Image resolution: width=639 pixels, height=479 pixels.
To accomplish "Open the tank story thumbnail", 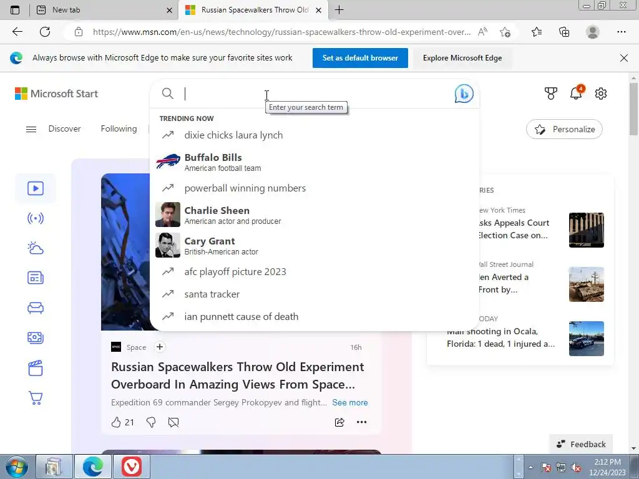I will click(587, 284).
